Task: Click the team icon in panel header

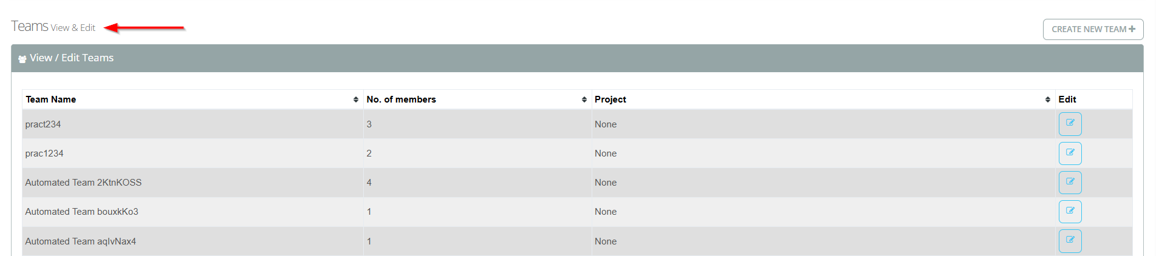Action: click(22, 59)
